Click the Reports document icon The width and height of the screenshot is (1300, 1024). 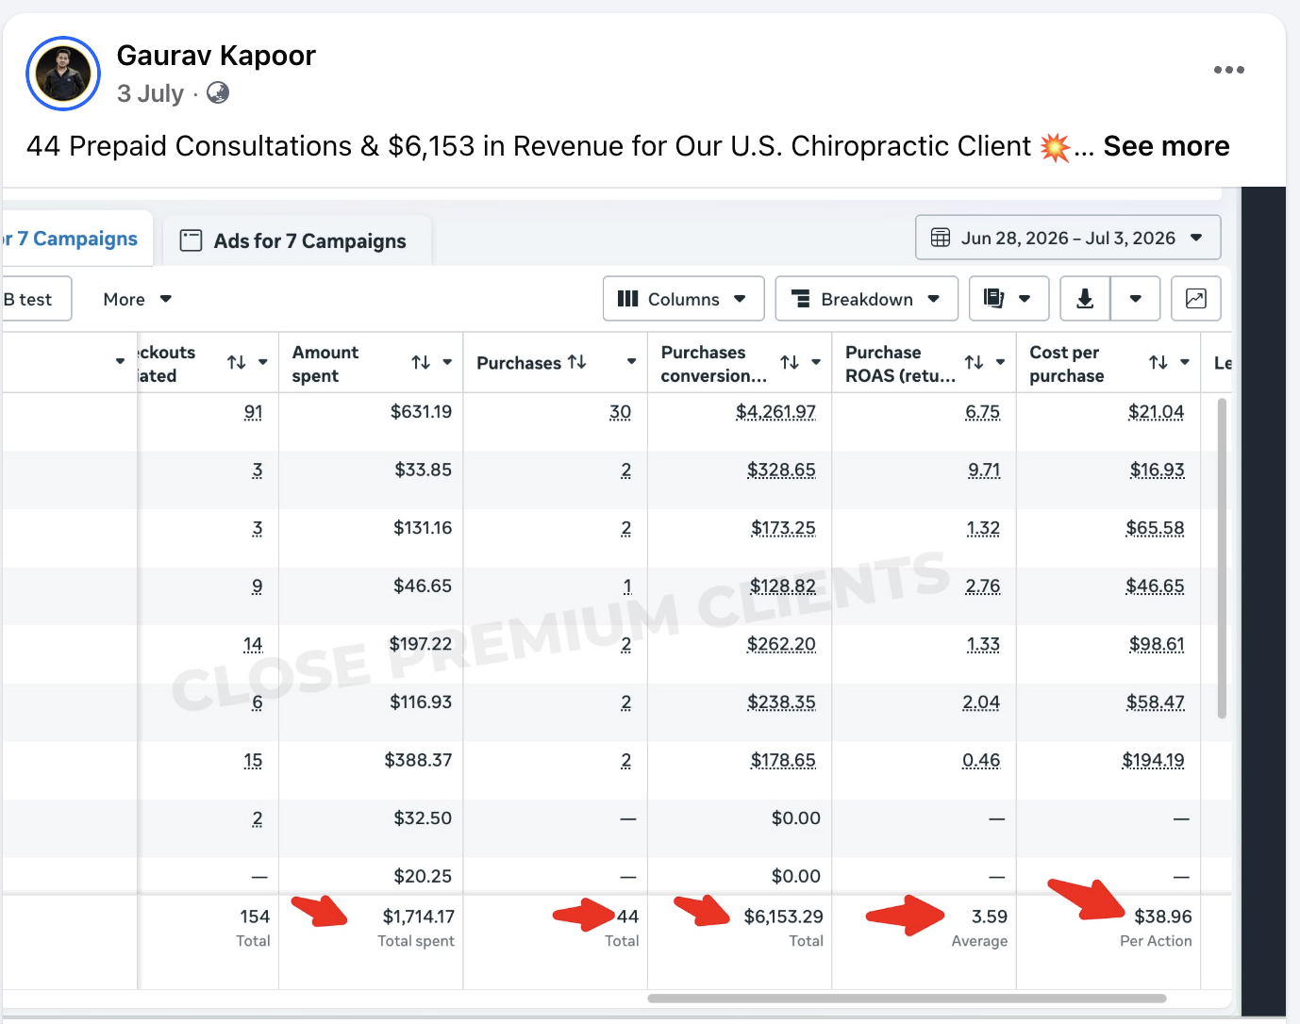tap(993, 299)
